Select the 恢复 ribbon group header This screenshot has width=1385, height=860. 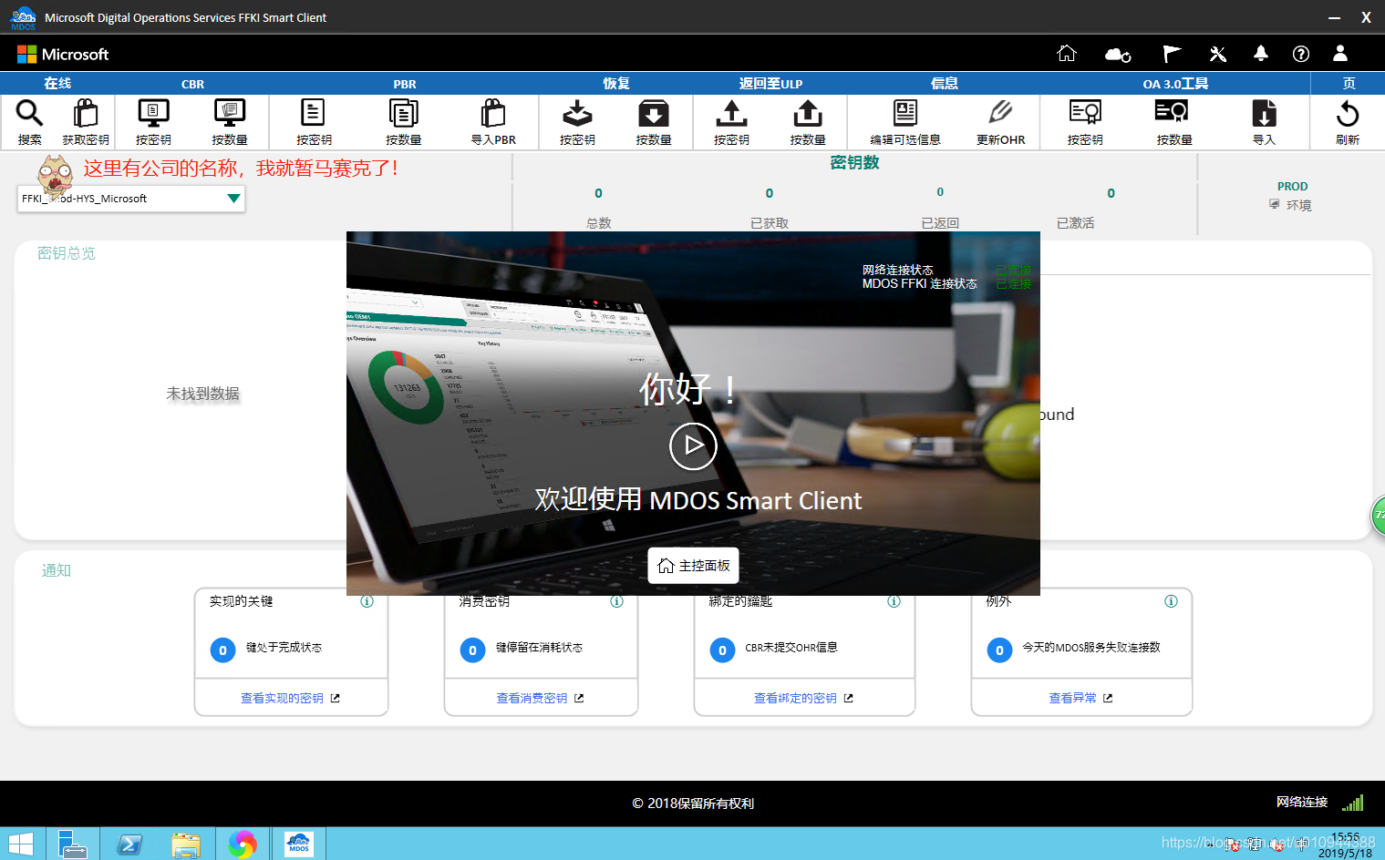click(x=616, y=84)
